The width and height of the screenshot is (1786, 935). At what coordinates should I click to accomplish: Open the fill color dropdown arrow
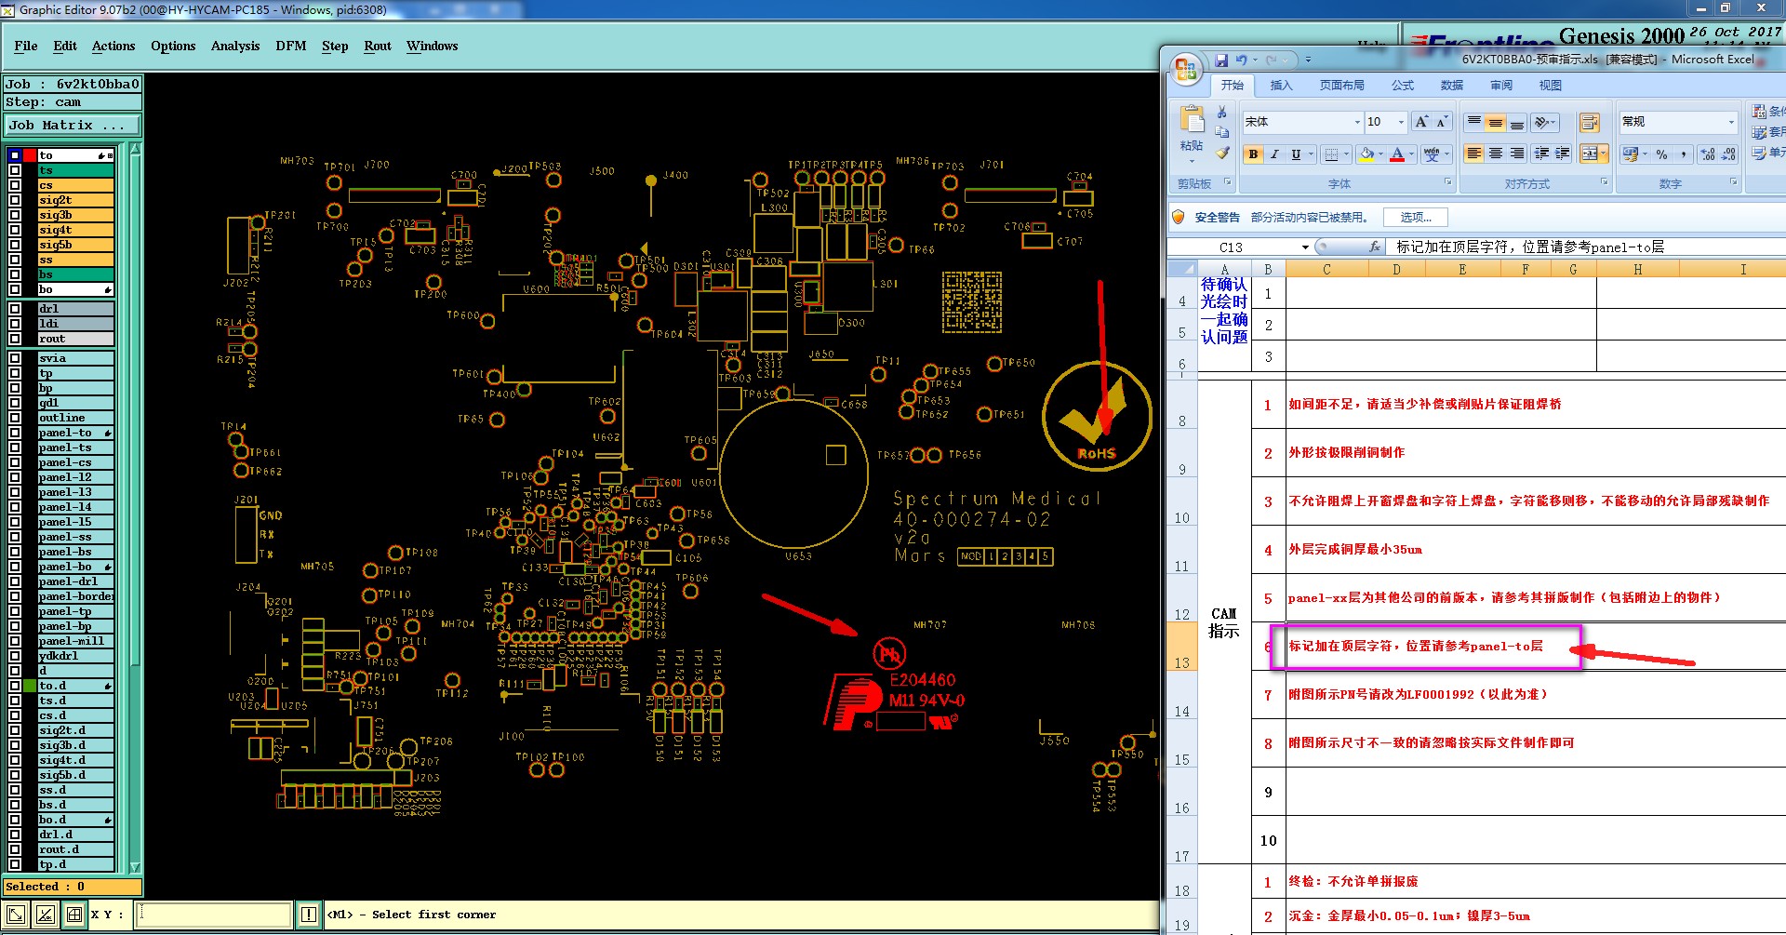coord(1380,154)
